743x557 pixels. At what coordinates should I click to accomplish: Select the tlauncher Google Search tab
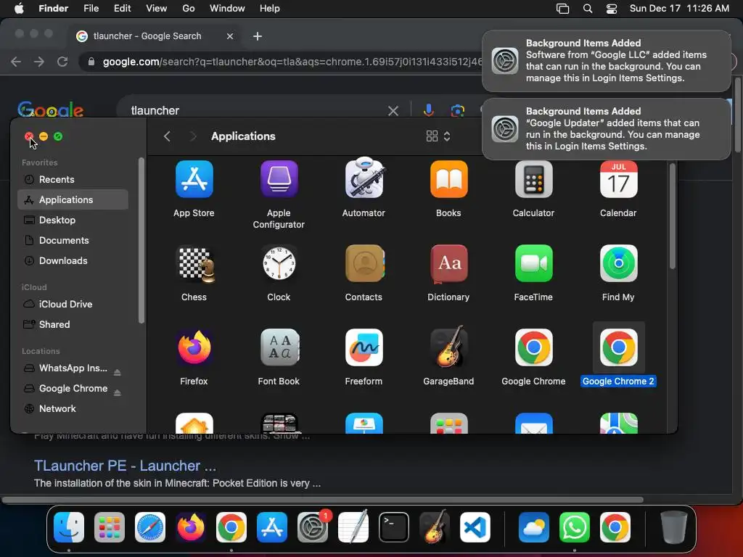tap(155, 36)
